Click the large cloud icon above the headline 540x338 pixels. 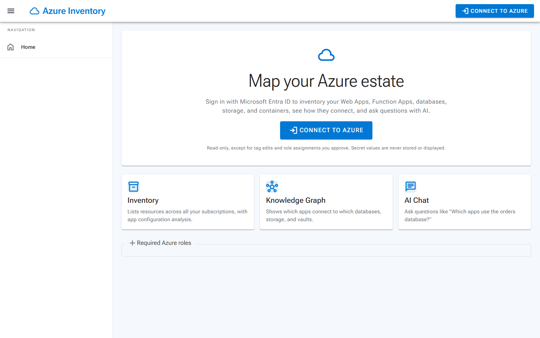pos(326,55)
